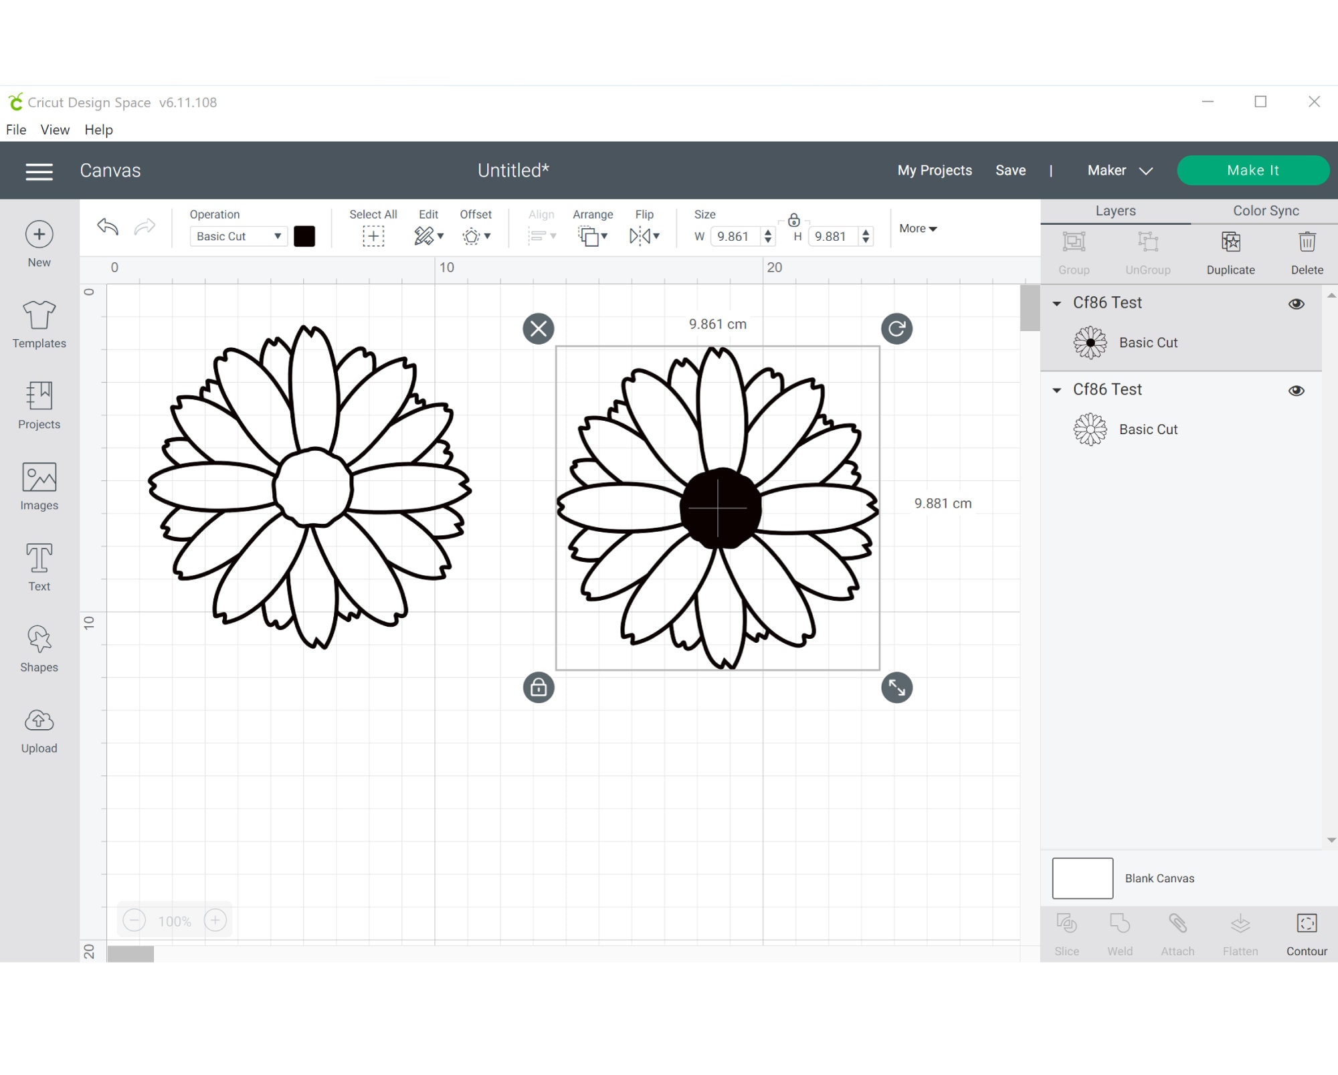Viewport: 1338px width, 1075px height.
Task: Zoom in with the plus button
Action: 215,921
